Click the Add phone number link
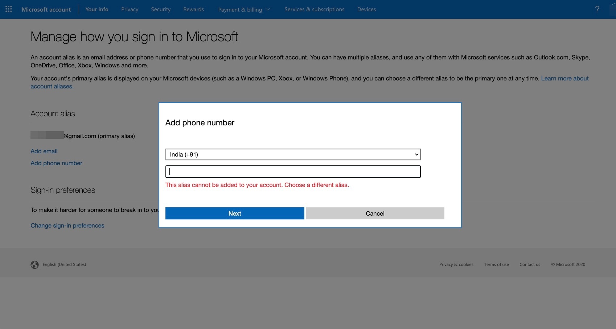This screenshot has width=616, height=329. (x=56, y=163)
